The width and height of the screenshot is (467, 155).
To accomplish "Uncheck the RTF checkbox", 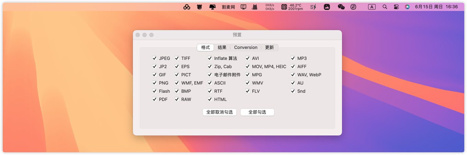I will tap(210, 91).
